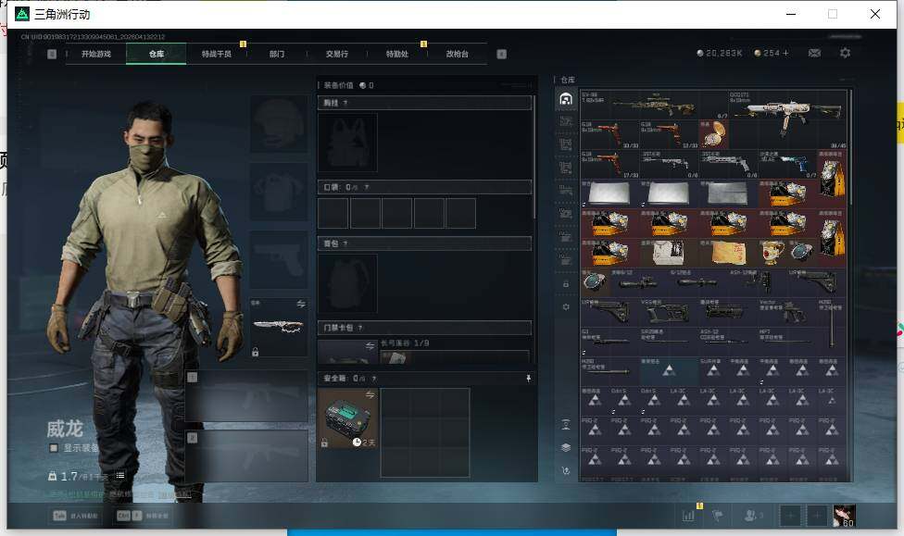Click the empty body armor slot
Image resolution: width=904 pixels, height=536 pixels.
point(279,192)
